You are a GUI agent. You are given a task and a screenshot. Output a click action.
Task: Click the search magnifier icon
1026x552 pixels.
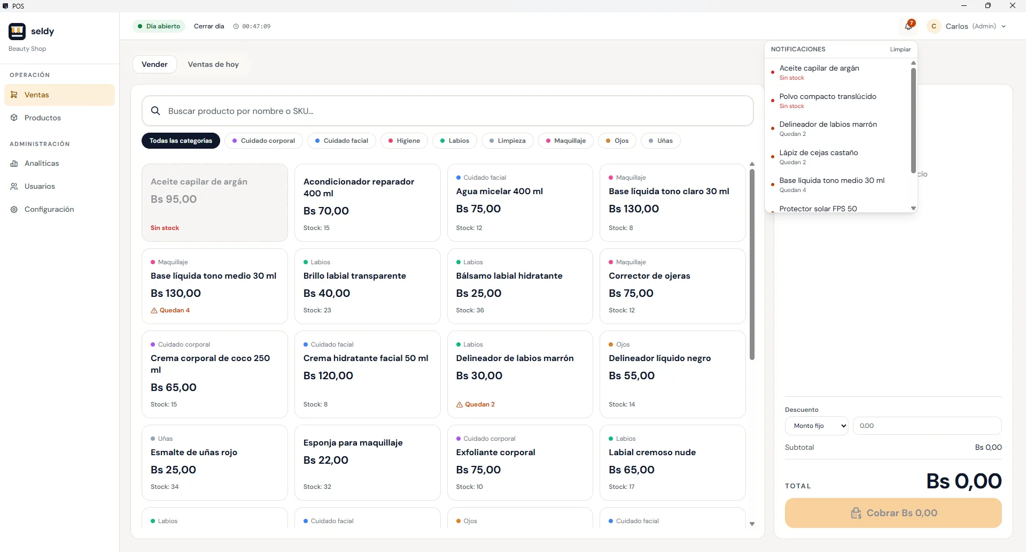156,111
